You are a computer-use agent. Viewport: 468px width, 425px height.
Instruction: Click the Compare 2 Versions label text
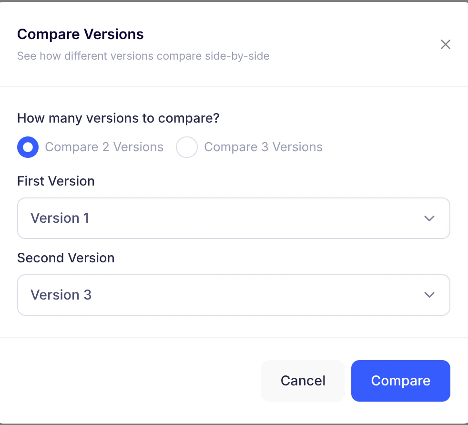tap(104, 147)
